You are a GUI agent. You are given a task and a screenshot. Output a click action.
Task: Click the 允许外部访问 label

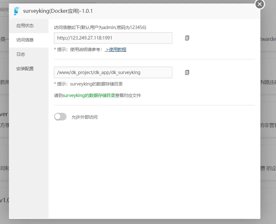(85, 117)
